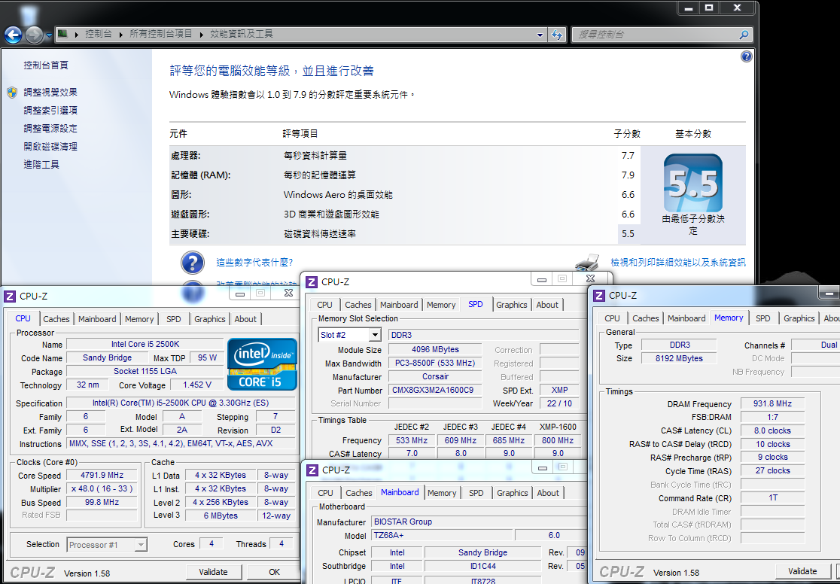The height and width of the screenshot is (584, 840).
Task: Click the 931.8 MHz DRAM frequency value
Action: point(772,403)
